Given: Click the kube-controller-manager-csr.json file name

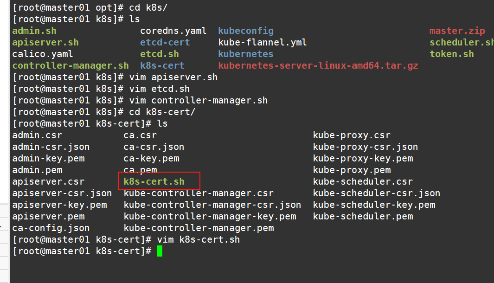Looking at the screenshot, I should 212,205.
